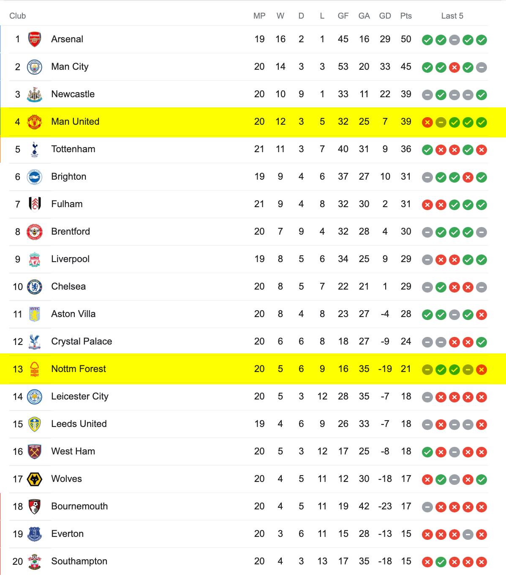The image size is (506, 580).
Task: Open the Man United team link
Action: click(75, 122)
